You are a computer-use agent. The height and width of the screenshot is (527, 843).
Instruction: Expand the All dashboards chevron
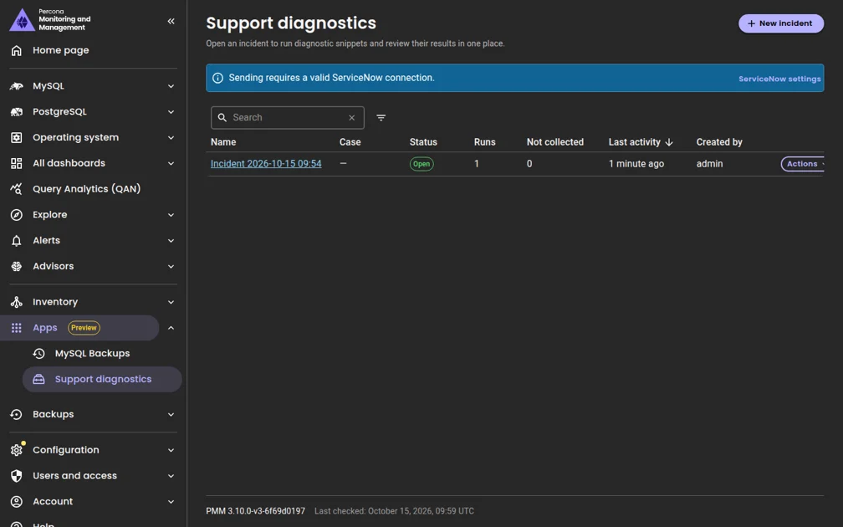point(171,163)
